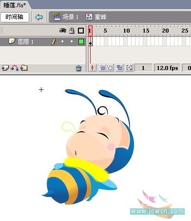Viewport: 191px width, 221px height.
Task: Enable onion skin
Action: tap(102, 68)
